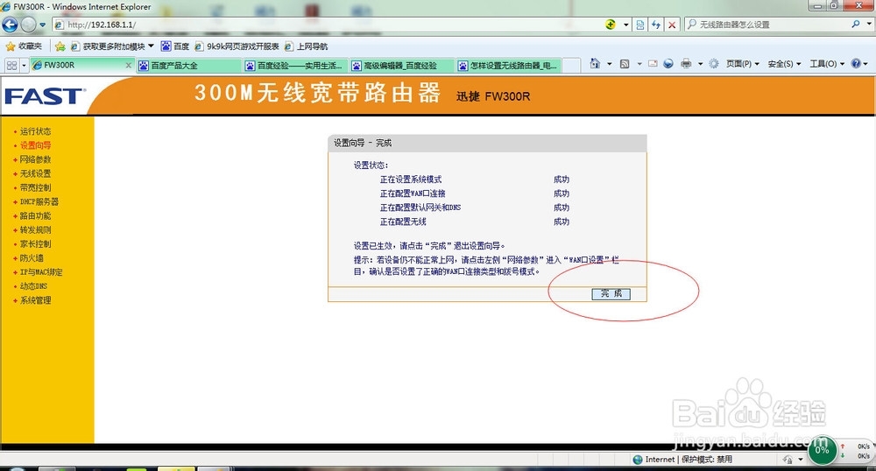Viewport: 876px width, 471px height.
Task: Open 动态DNS in the router sidebar
Action: coord(33,286)
